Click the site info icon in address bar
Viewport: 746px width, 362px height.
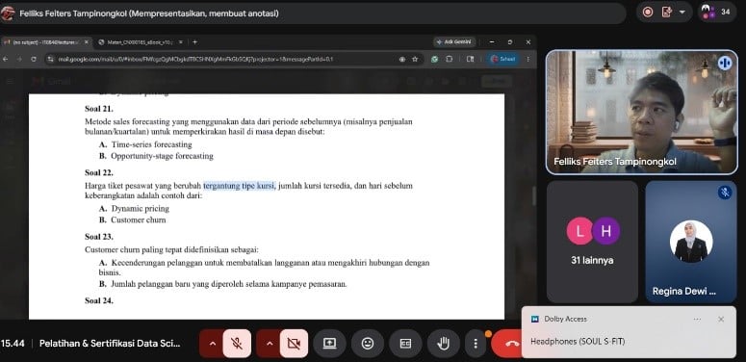50,59
